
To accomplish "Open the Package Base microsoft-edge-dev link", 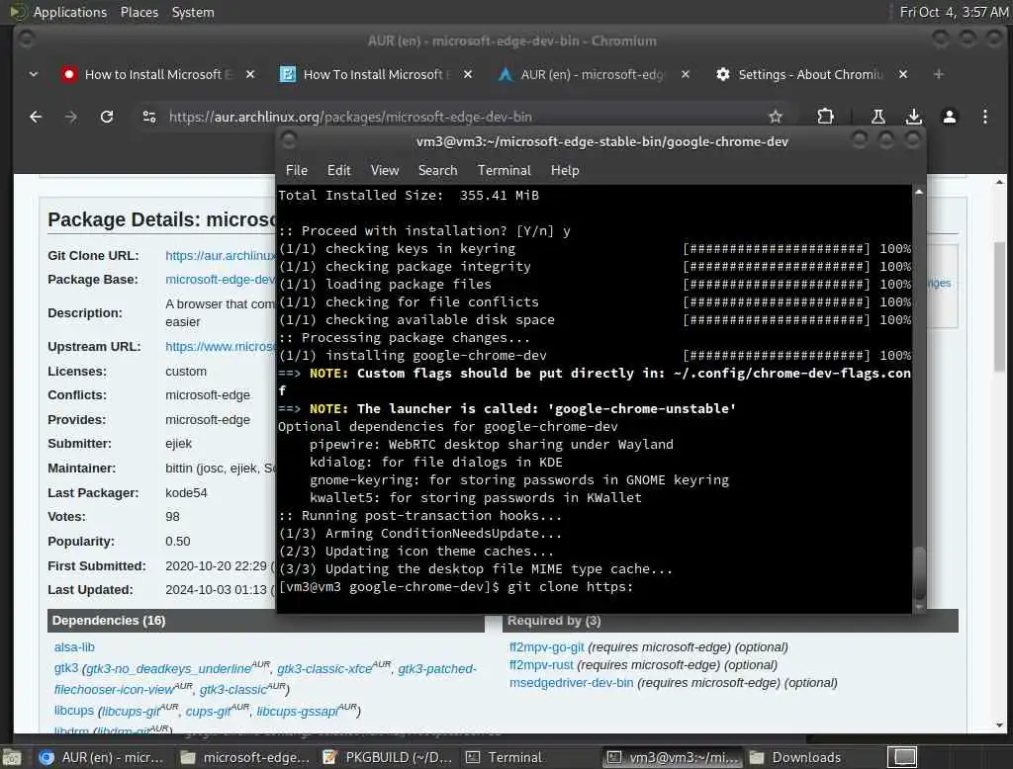I will click(x=221, y=280).
